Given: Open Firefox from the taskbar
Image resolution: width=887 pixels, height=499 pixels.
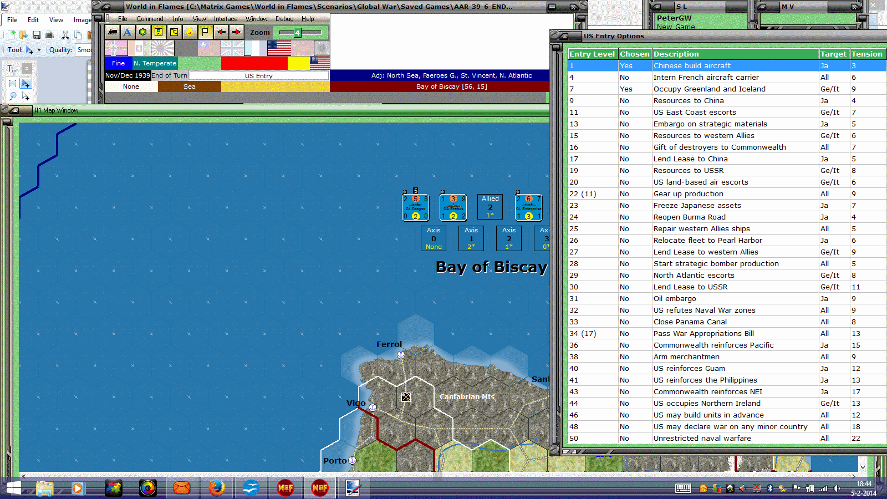Looking at the screenshot, I should point(216,488).
